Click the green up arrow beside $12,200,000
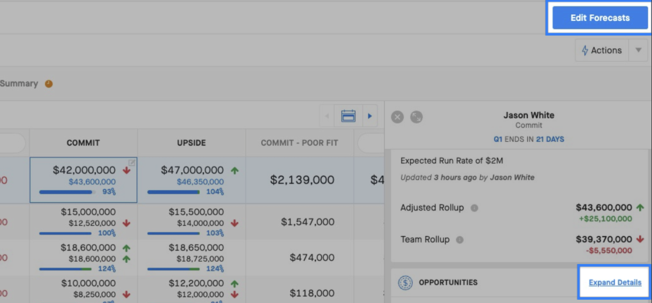 pos(234,284)
